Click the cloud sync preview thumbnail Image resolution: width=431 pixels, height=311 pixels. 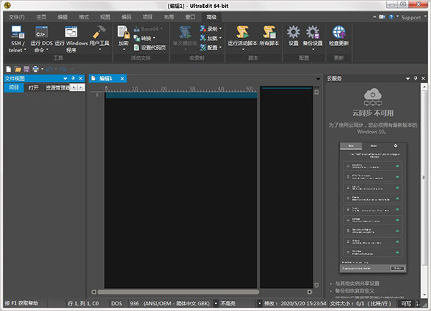pos(373,207)
